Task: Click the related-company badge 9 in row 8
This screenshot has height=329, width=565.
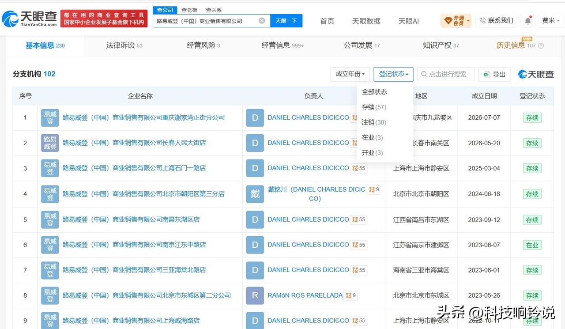Action: 351,295
